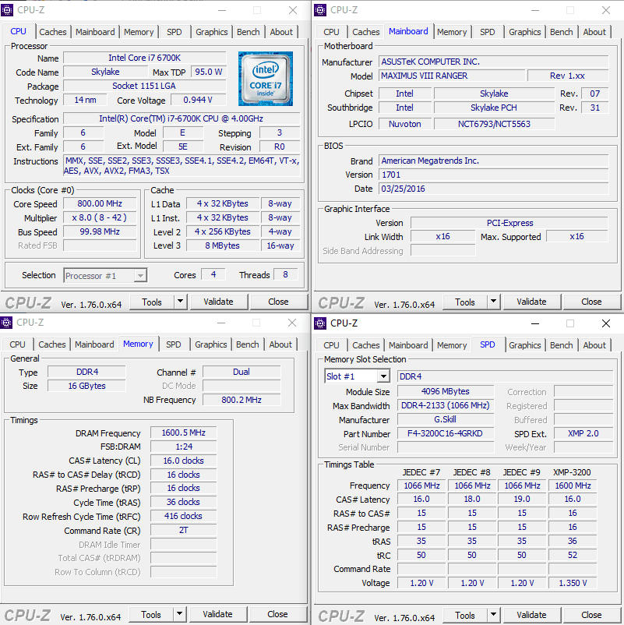The height and width of the screenshot is (625, 624).
Task: Click the SPD Ext. value XMP 2.0
Action: coord(583,433)
